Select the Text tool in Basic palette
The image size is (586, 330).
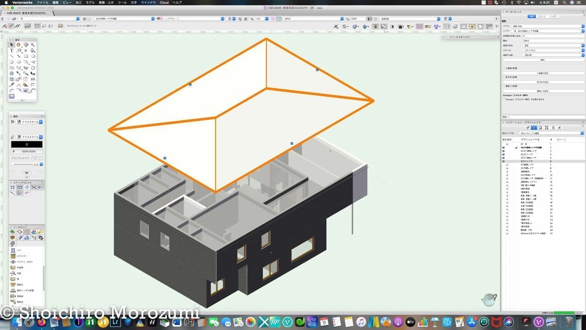point(12,50)
